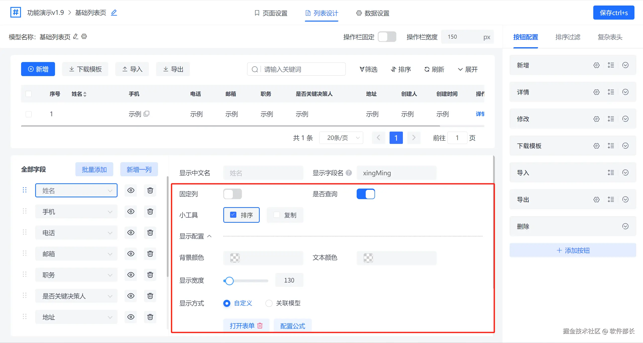Open the 排序过滤 tab
Image resolution: width=643 pixels, height=343 pixels.
[568, 37]
